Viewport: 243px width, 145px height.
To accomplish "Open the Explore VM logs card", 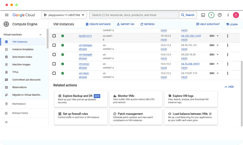I will 191,99.
